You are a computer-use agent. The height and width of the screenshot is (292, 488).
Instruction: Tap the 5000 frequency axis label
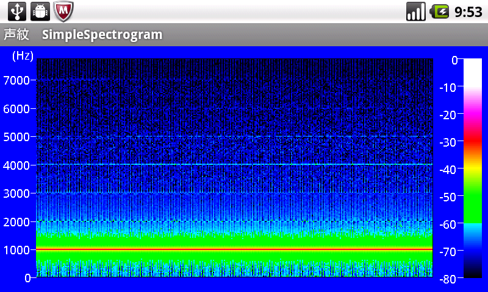click(16, 137)
